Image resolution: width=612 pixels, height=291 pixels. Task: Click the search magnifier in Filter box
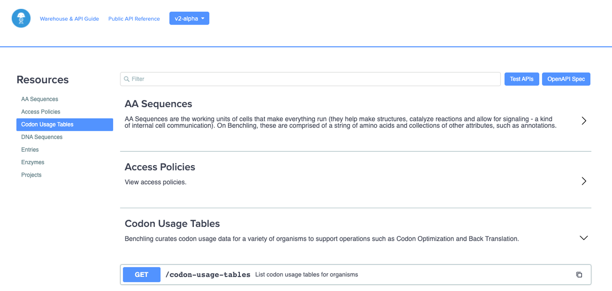127,79
